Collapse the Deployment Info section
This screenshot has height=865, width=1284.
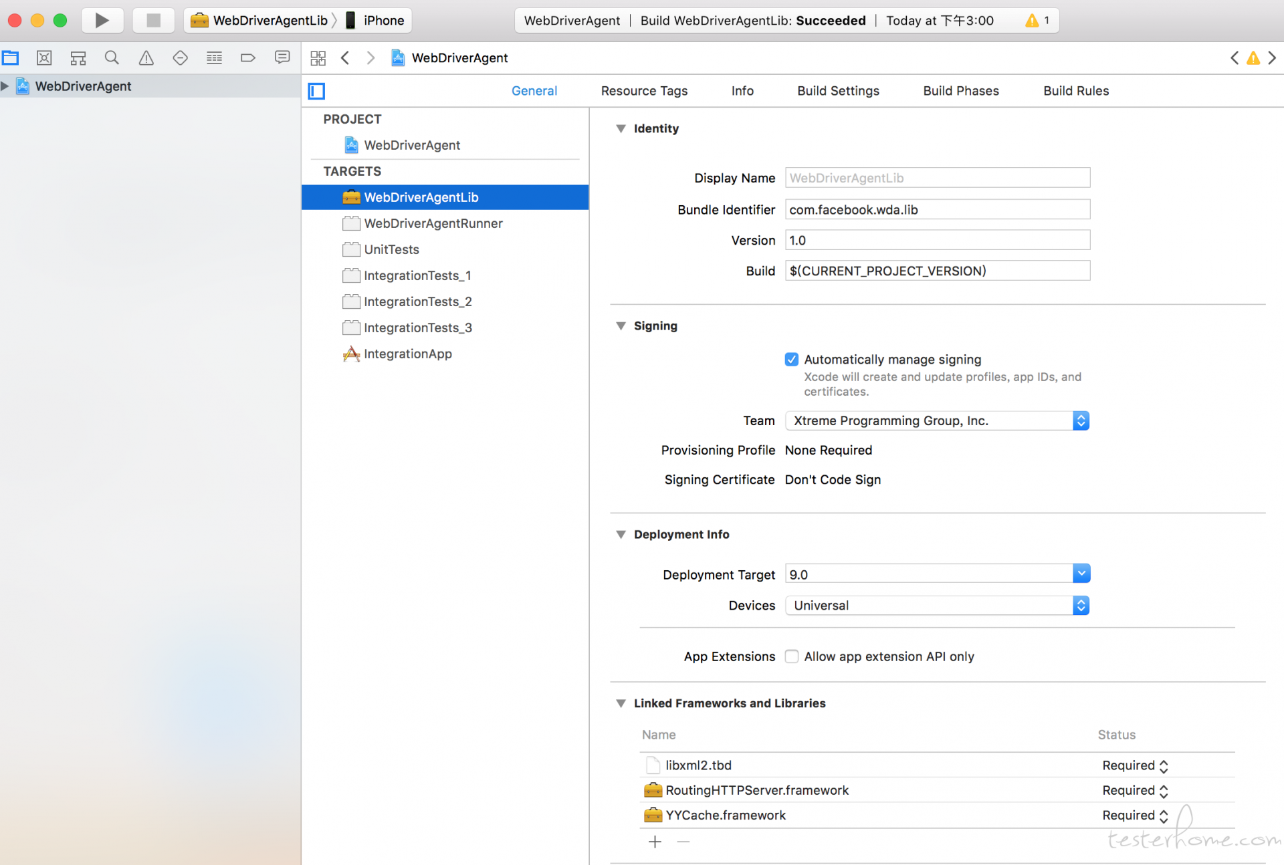[x=621, y=534]
